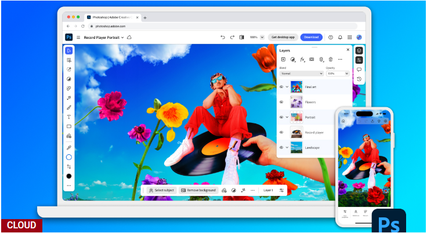The image size is (427, 233).
Task: Open Layers panel more options ellipsis
Action: coord(340,59)
